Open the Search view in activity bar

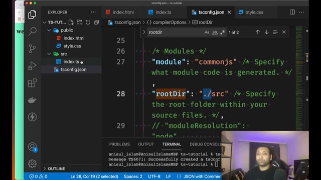point(32,31)
